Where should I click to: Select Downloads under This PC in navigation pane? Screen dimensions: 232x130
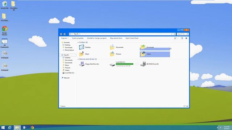(67, 62)
